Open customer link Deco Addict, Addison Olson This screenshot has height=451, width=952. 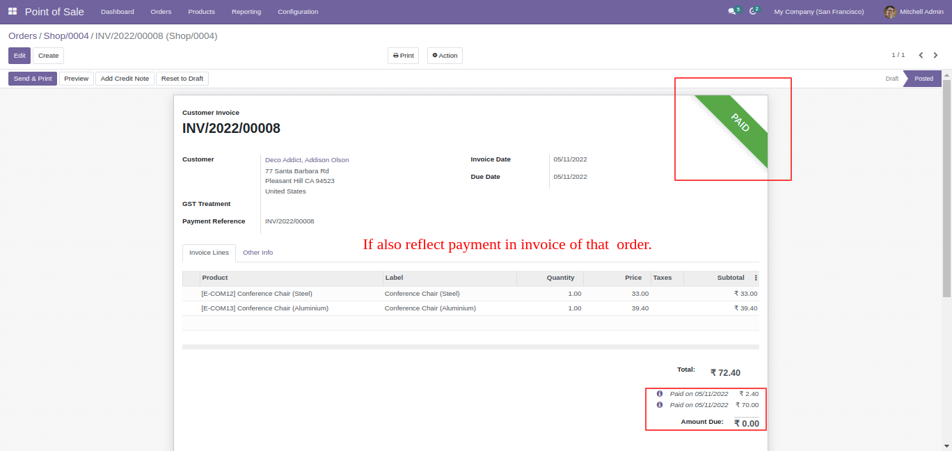click(307, 160)
